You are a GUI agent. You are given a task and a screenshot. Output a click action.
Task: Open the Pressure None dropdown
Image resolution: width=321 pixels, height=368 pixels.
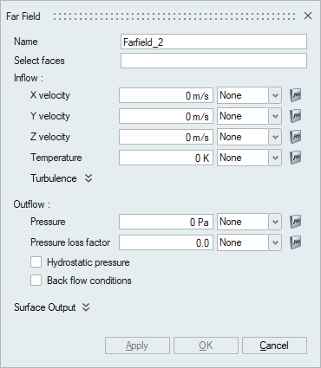pos(249,222)
